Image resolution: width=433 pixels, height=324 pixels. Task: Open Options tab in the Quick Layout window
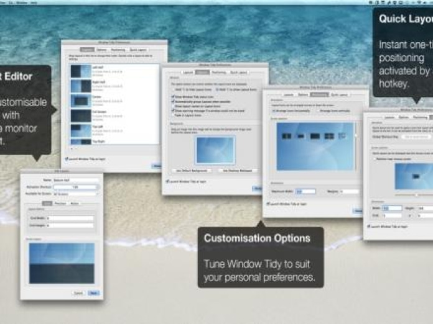[x=404, y=117]
